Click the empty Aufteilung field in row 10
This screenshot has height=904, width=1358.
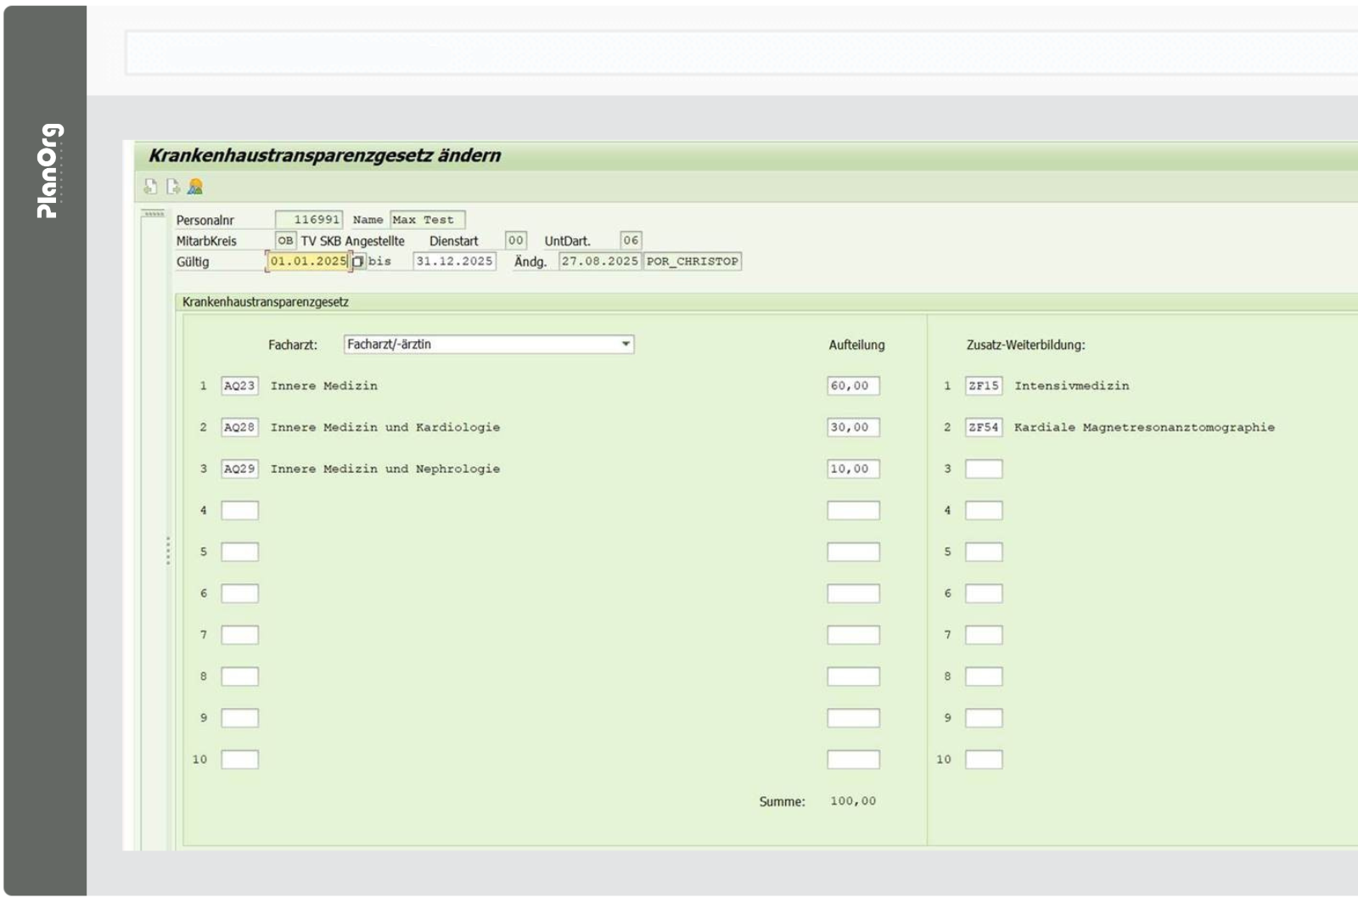(x=853, y=760)
